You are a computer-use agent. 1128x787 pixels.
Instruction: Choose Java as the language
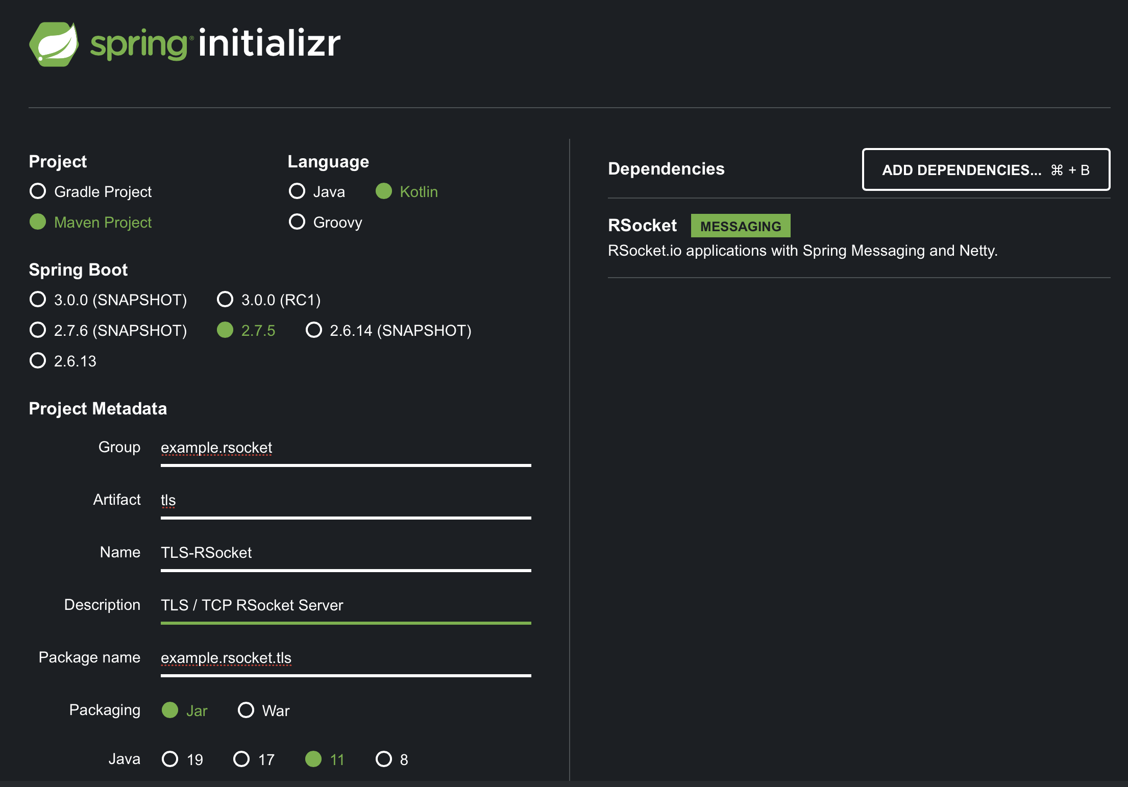pyautogui.click(x=297, y=191)
